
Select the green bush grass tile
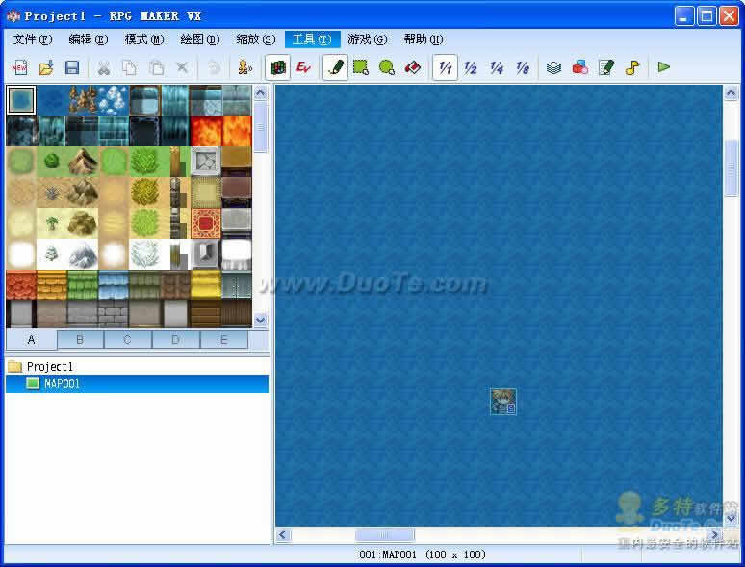52,162
